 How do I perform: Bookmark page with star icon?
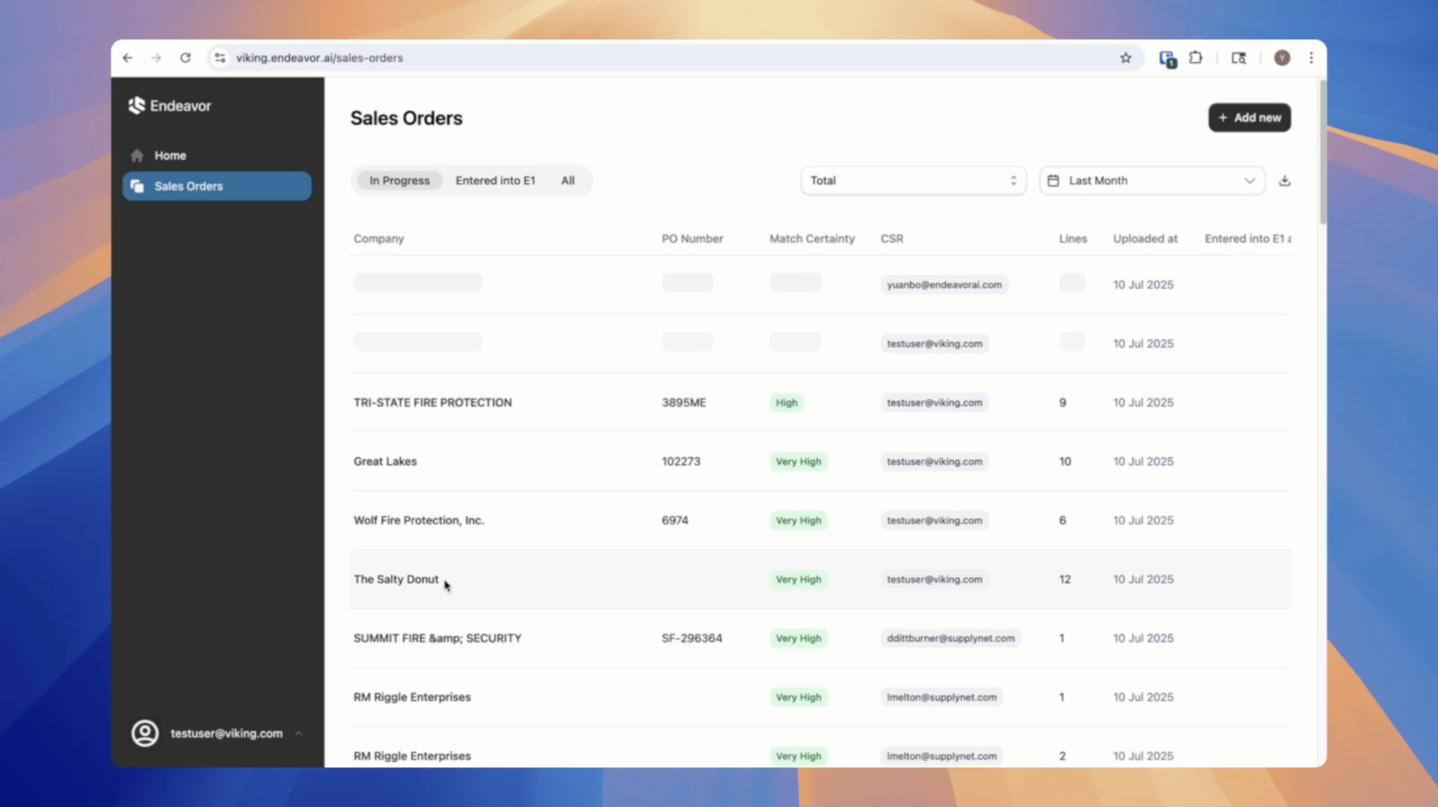[1126, 58]
